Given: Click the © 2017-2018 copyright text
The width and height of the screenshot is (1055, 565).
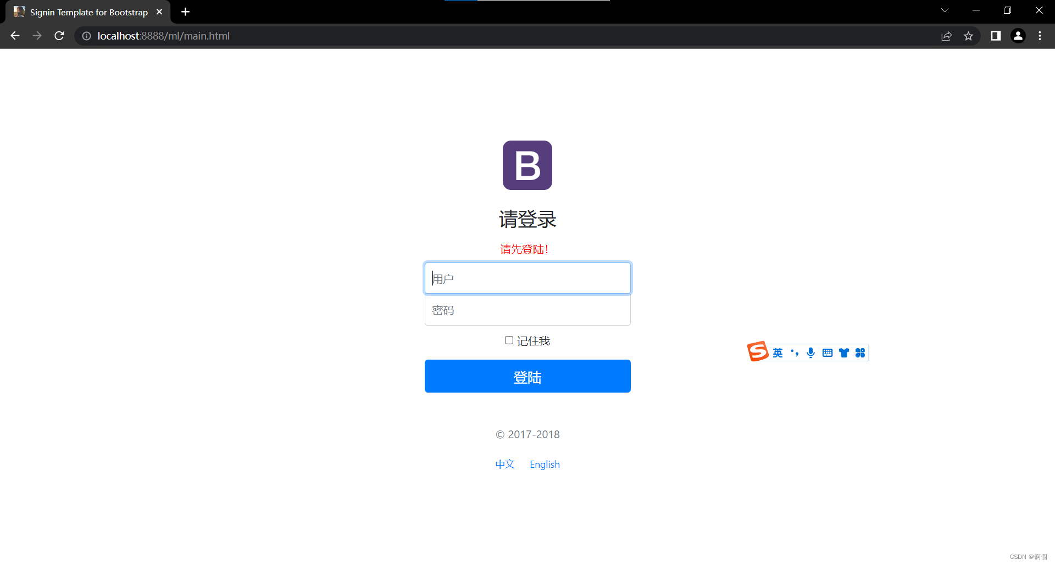Looking at the screenshot, I should pyautogui.click(x=527, y=434).
